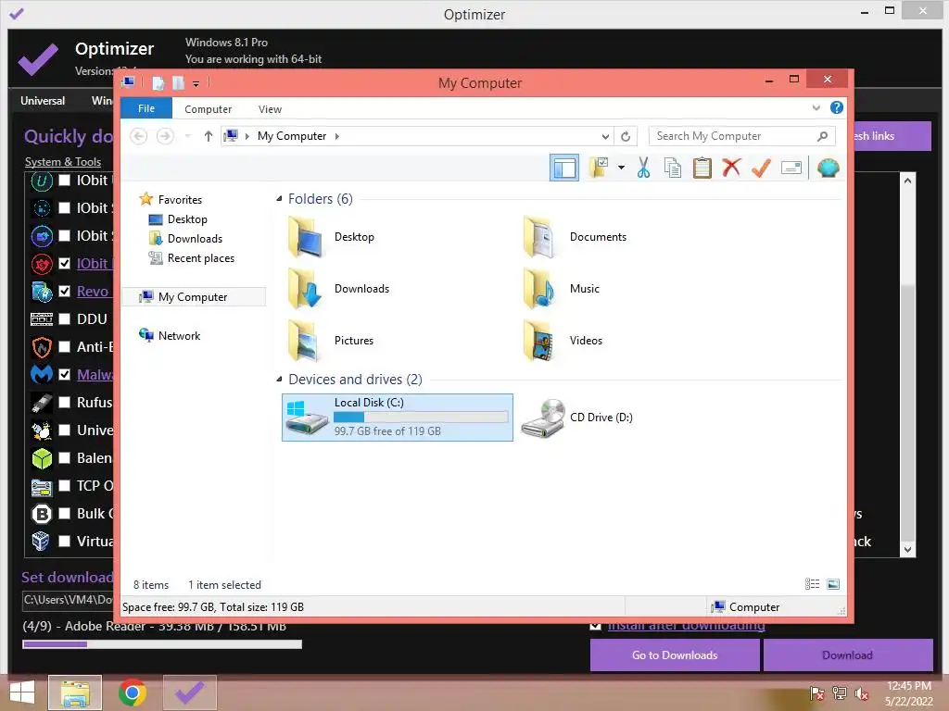
Task: Click the blue shell icon in toolbar
Action: pos(828,168)
